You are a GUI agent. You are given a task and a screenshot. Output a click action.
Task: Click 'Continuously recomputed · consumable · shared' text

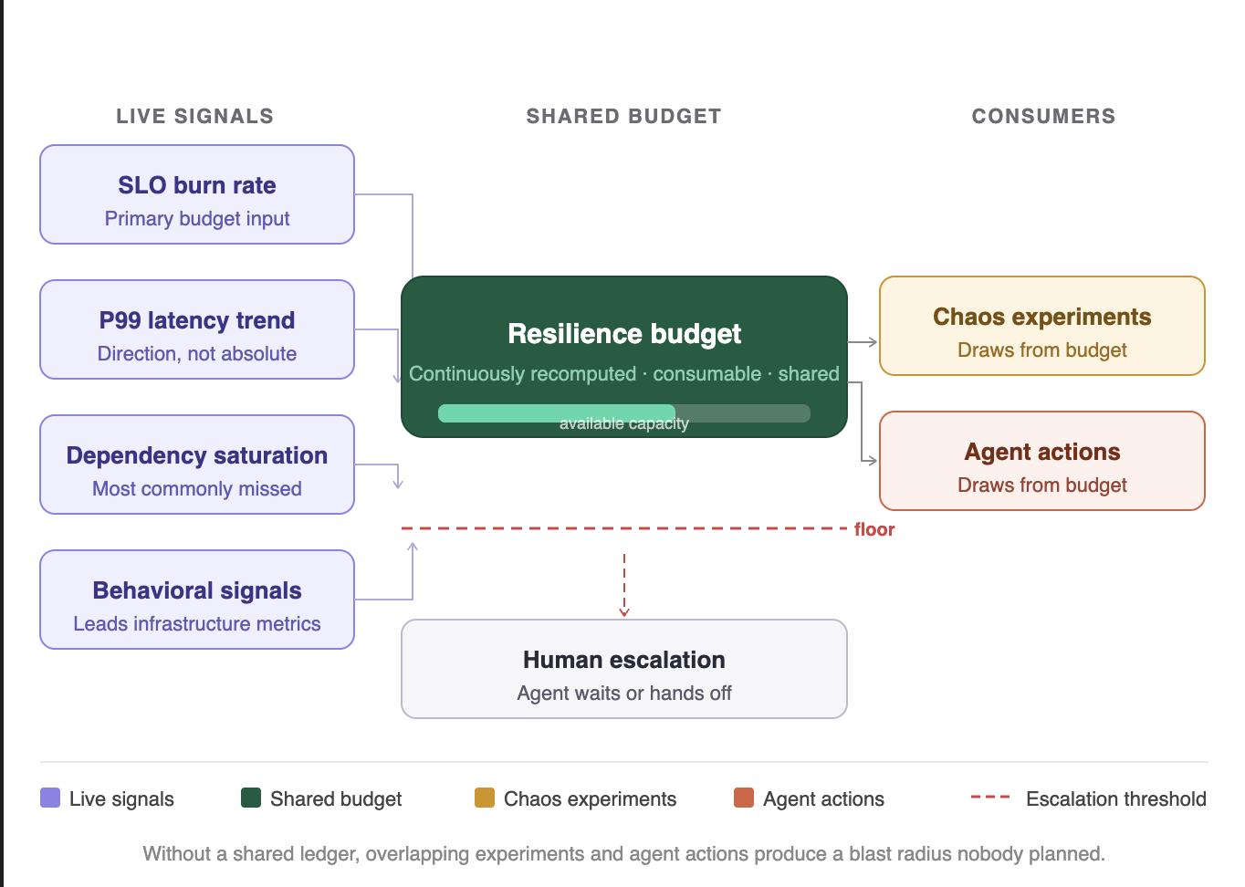(x=624, y=374)
